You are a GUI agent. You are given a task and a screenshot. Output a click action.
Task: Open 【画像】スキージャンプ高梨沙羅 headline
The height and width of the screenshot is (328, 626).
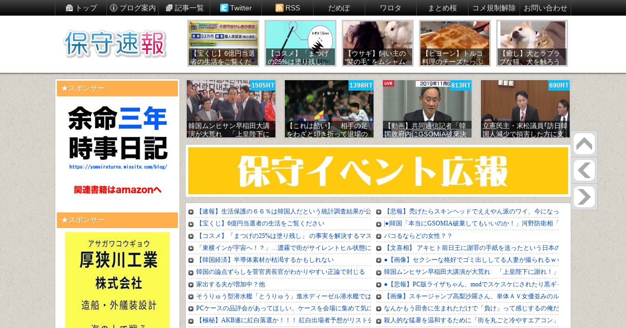[471, 296]
